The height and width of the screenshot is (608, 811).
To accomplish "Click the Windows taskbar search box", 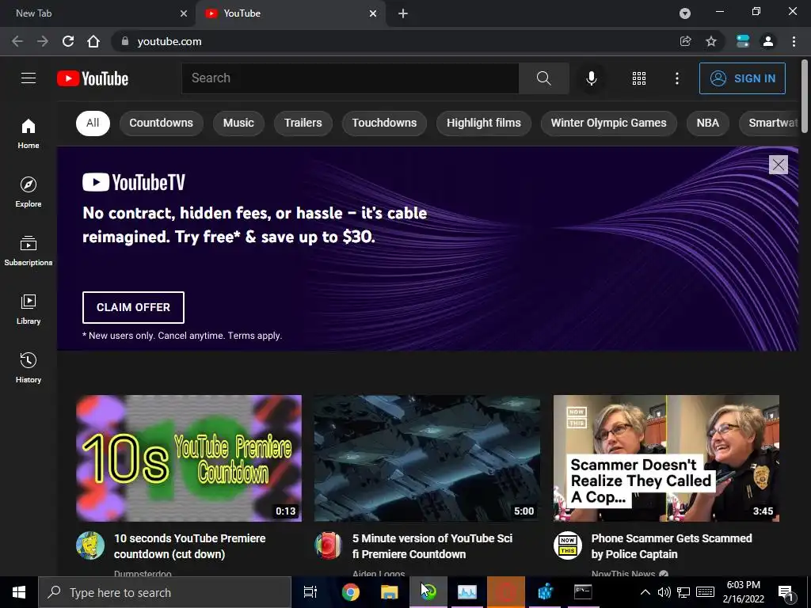I will 165,592.
